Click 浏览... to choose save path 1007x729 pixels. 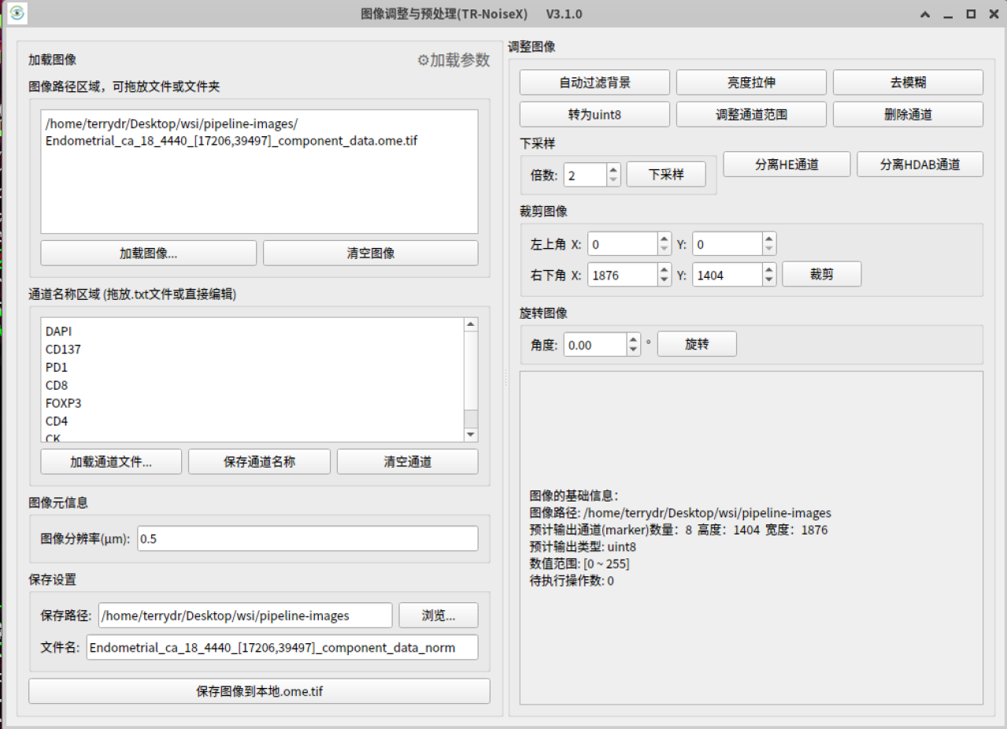pos(439,616)
